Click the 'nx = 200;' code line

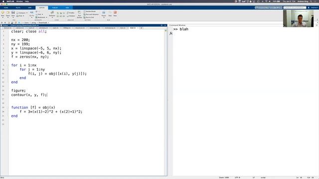click(x=20, y=40)
